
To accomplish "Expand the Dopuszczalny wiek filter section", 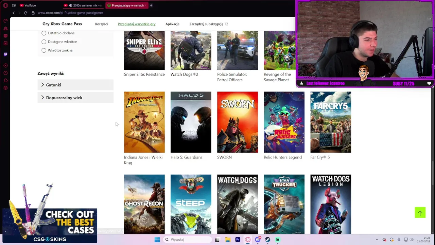I will 75,98.
